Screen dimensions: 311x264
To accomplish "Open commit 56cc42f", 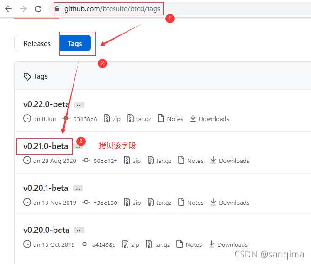I will (105, 161).
